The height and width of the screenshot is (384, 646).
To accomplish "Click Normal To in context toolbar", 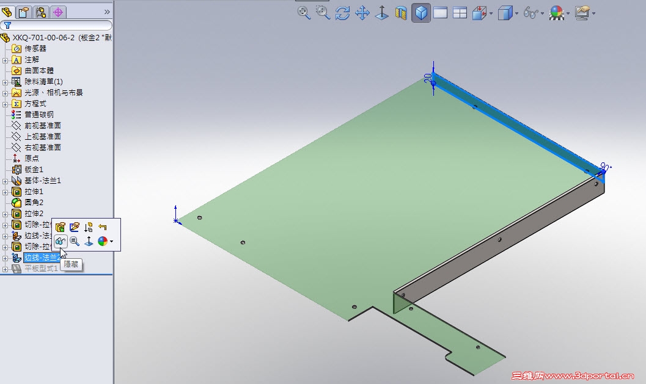I will [89, 241].
